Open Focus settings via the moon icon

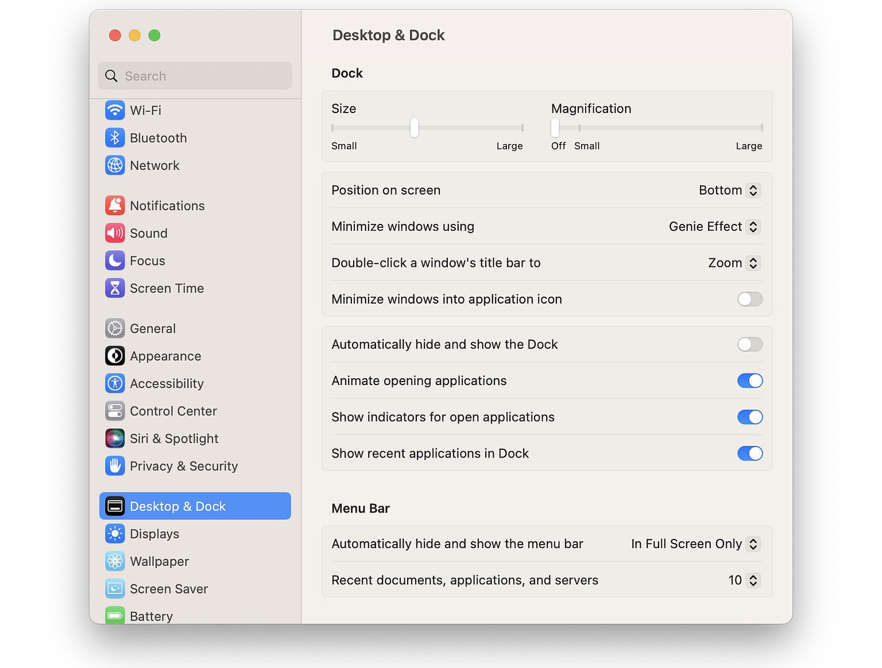[115, 260]
